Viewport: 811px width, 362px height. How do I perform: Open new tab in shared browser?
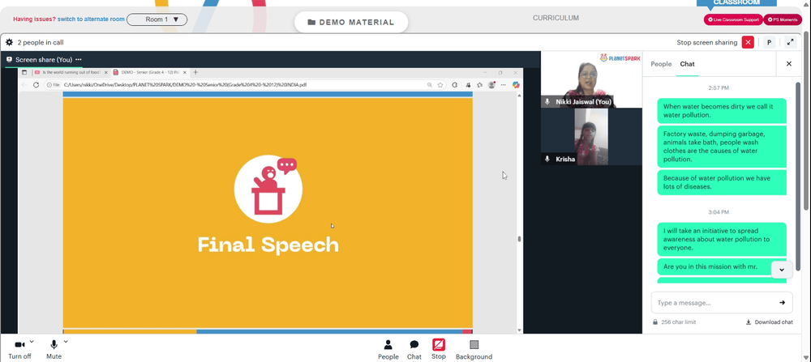[x=195, y=72]
